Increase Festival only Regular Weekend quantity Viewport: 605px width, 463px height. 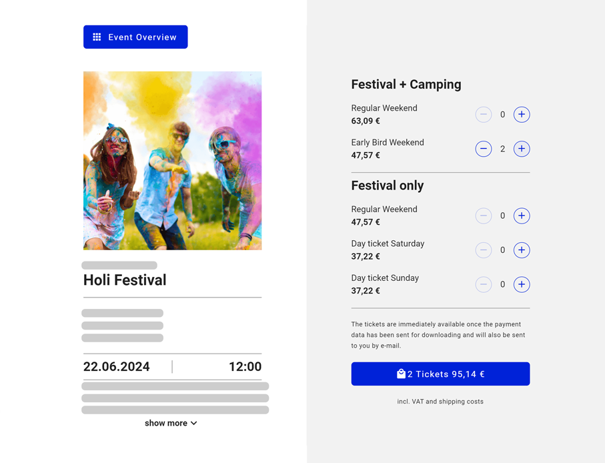pyautogui.click(x=522, y=216)
